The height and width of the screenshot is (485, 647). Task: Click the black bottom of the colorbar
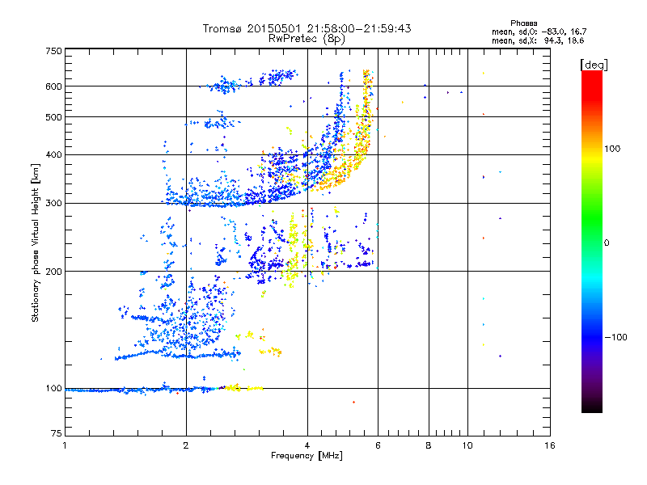[x=592, y=407]
